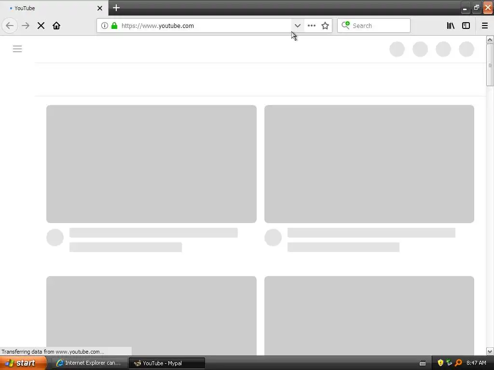Click the security shield tray icon

[440, 363]
